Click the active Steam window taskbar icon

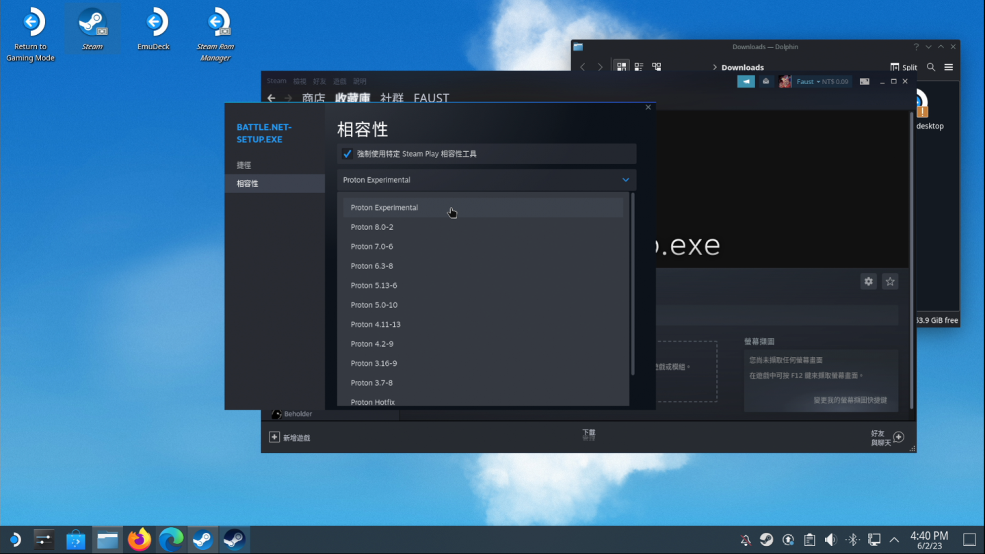pos(234,540)
